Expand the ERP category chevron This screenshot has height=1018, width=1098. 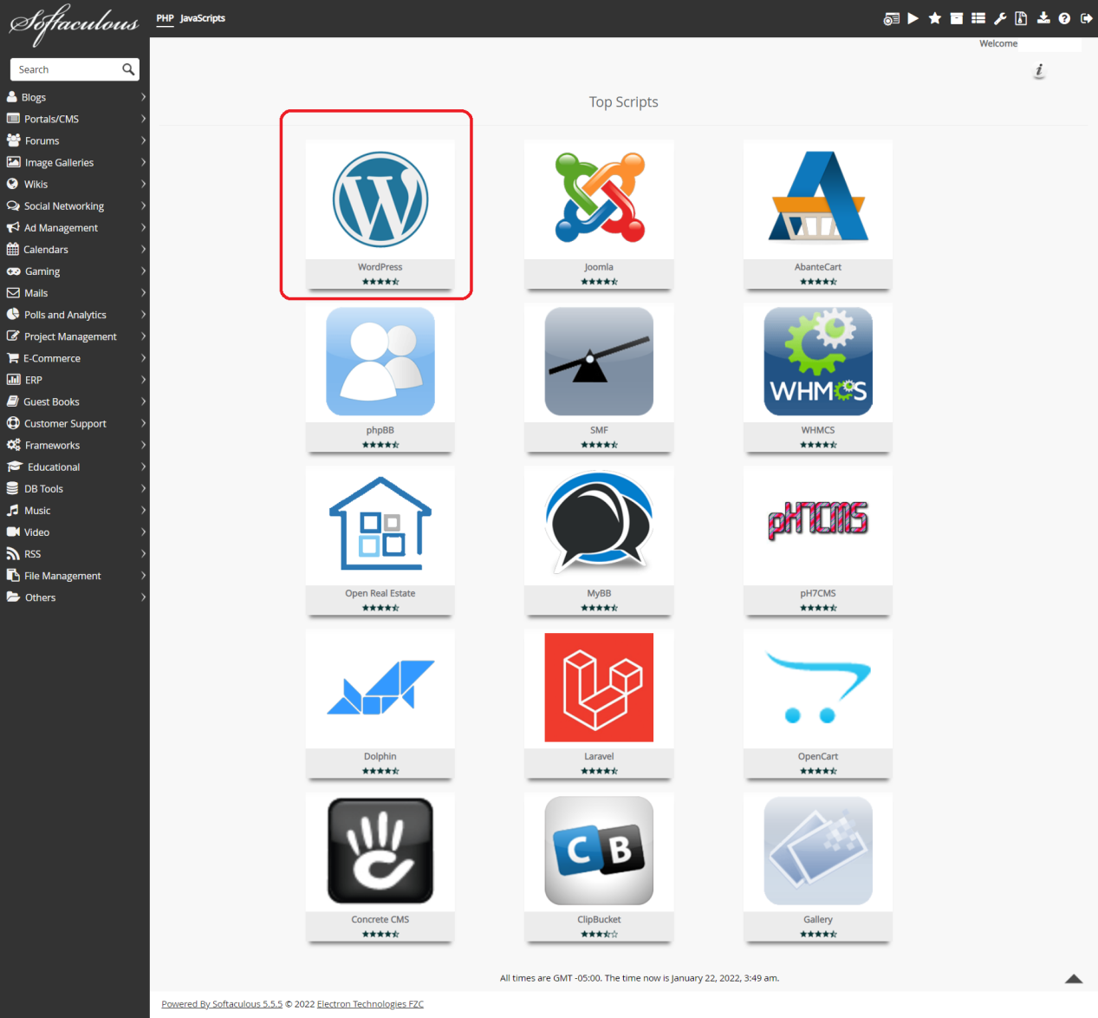click(x=143, y=380)
